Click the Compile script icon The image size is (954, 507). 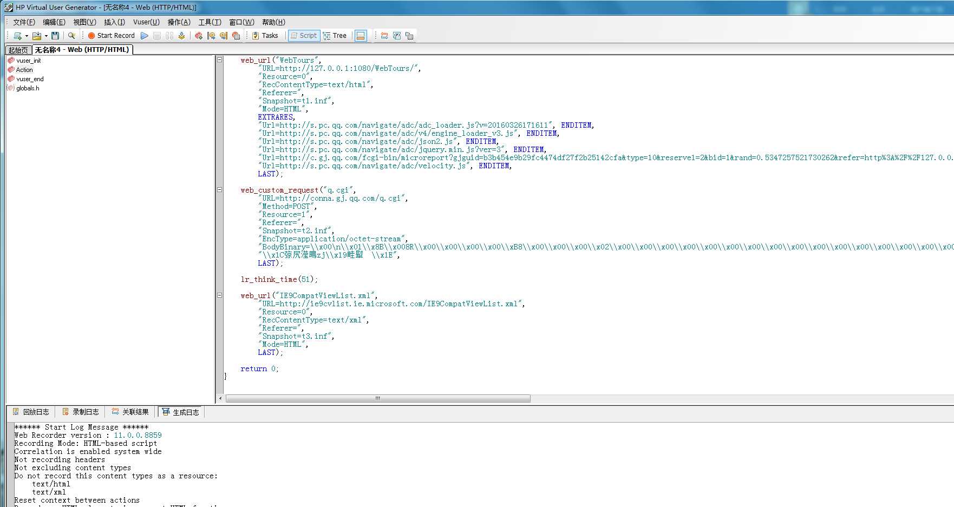(x=181, y=36)
